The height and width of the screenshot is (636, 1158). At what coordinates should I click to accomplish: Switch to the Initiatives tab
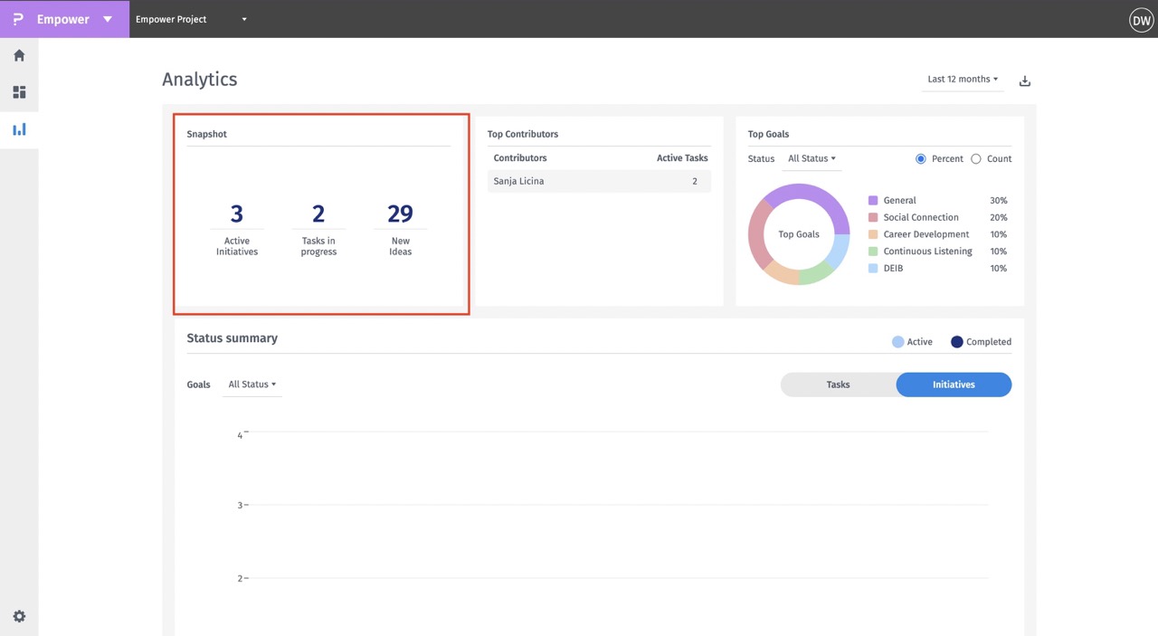click(954, 384)
